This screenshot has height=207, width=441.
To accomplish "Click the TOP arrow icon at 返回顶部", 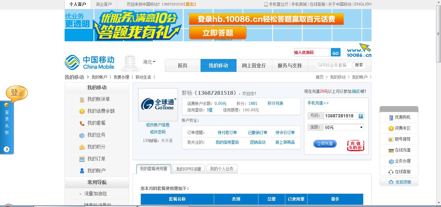I will (x=391, y=182).
